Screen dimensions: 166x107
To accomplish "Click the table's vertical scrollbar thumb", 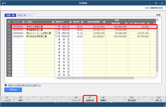I will coord(157,50).
